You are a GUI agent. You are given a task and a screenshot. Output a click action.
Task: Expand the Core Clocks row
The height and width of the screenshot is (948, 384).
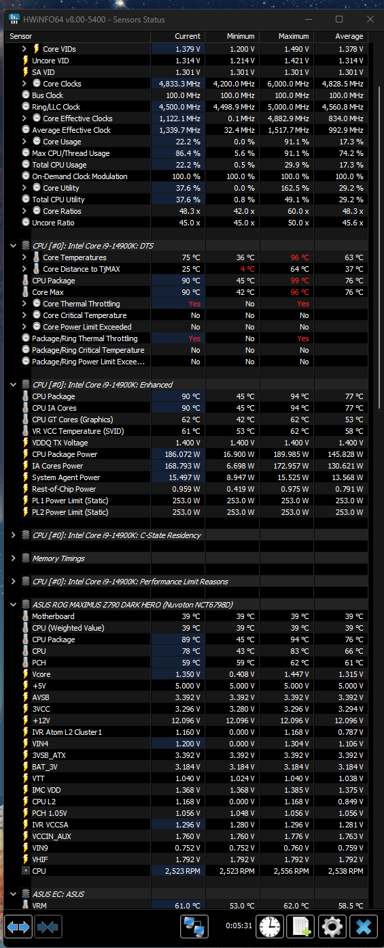pyautogui.click(x=24, y=84)
